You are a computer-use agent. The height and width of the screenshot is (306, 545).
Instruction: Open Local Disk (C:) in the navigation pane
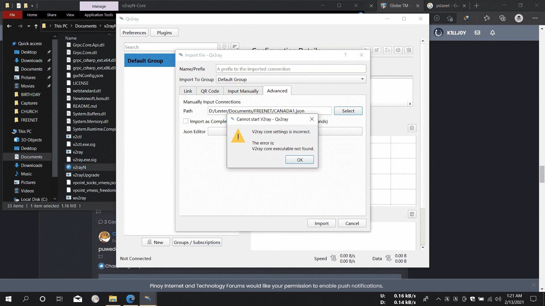tap(34, 199)
